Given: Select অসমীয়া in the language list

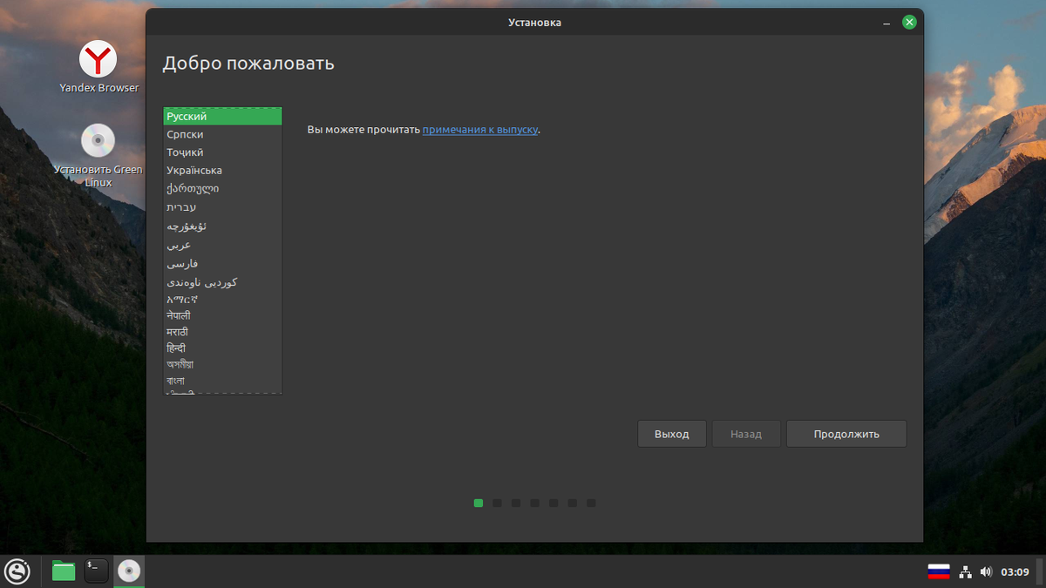Looking at the screenshot, I should coord(223,365).
